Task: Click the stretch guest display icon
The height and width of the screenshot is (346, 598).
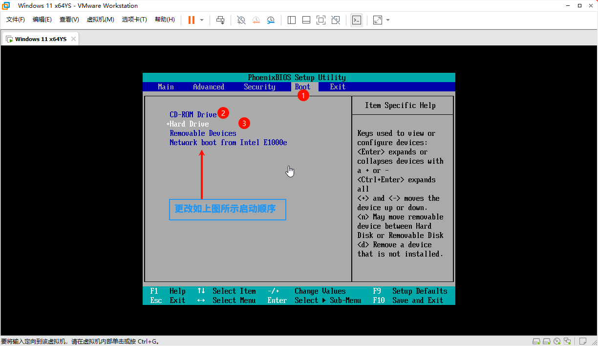Action: (378, 20)
